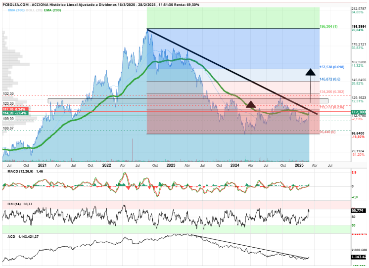Viewport: 369px width, 268px height.
Task: Click the 2024 year label on time axis
Action: coord(235,165)
